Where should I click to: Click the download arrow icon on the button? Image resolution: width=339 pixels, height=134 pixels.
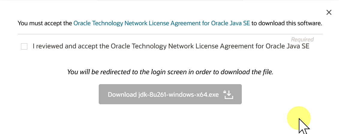coord(229,95)
